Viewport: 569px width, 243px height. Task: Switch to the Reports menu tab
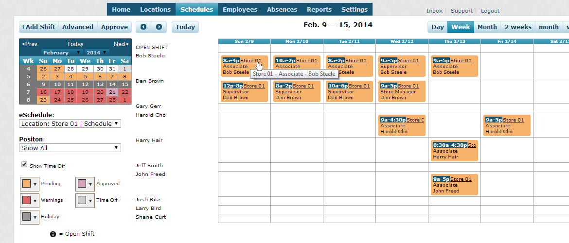tap(319, 9)
